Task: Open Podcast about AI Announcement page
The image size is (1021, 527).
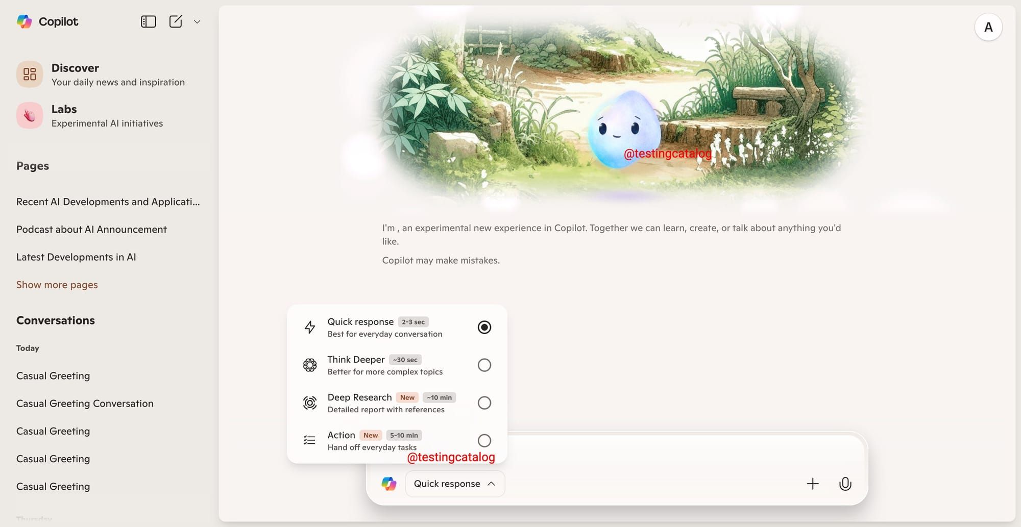Action: 92,230
